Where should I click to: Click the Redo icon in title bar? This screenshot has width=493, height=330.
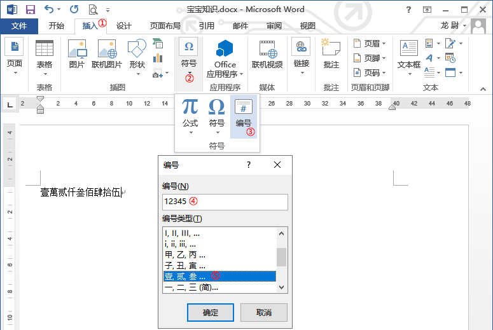(74, 9)
